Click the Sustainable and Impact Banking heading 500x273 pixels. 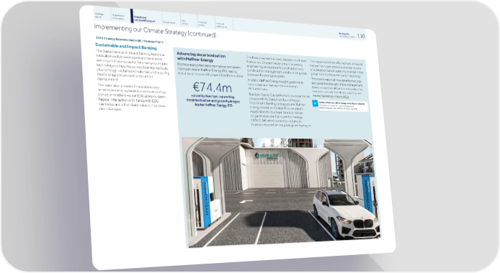[126, 47]
